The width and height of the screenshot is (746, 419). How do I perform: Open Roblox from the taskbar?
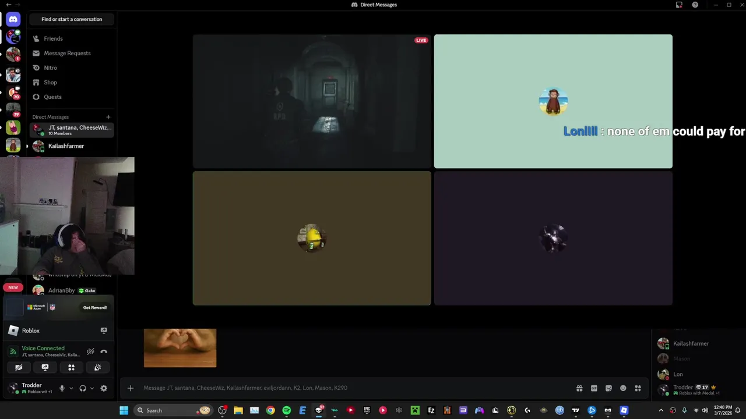624,410
